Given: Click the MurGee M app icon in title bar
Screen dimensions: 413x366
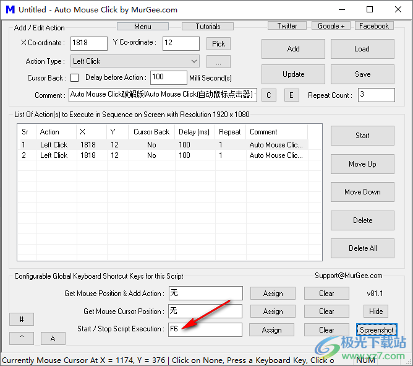Looking at the screenshot, I should tap(11, 9).
